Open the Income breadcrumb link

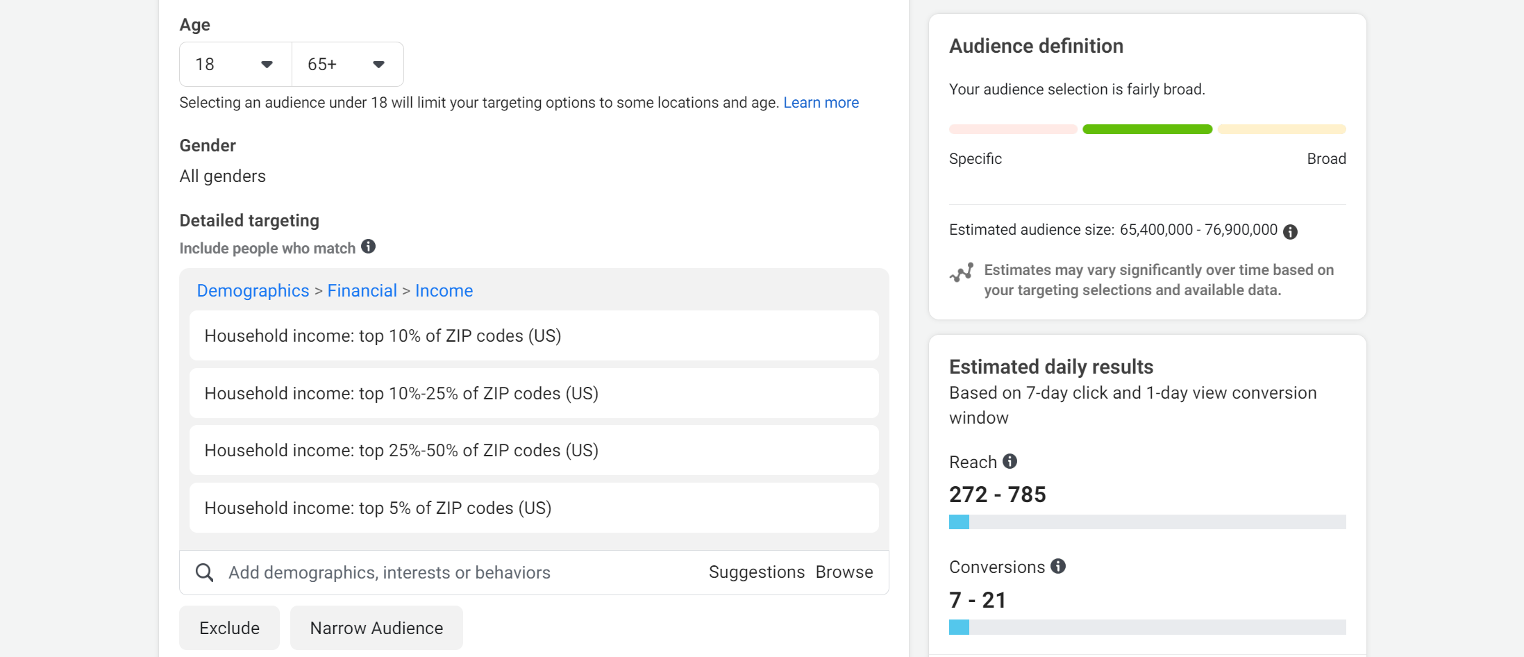444,291
